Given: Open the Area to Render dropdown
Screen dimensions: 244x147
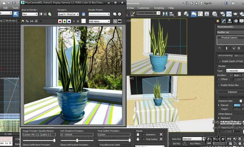Looking at the screenshot, I should click(30, 14).
